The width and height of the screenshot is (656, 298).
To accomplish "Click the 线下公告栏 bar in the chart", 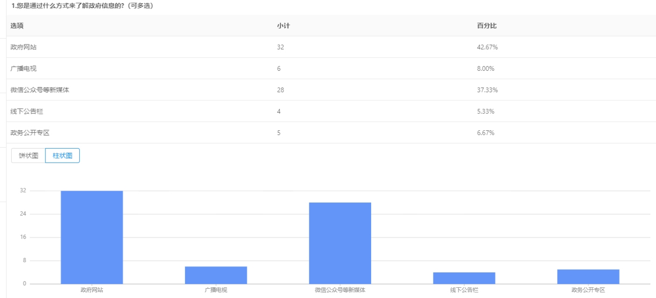I will pyautogui.click(x=464, y=278).
